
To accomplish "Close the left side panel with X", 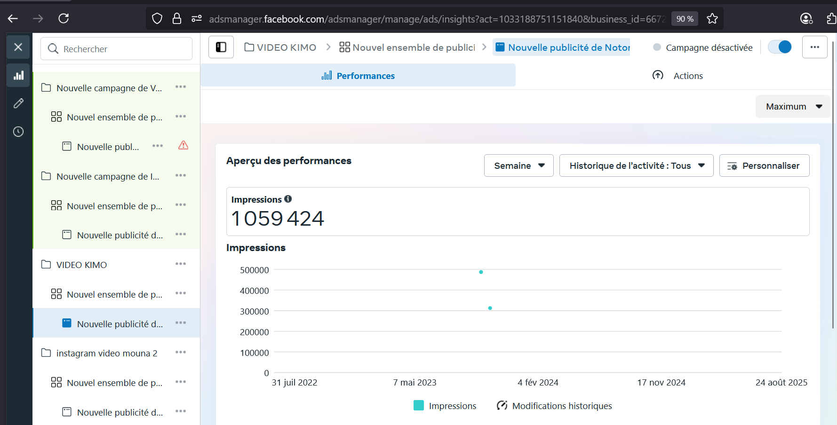I will [x=18, y=47].
